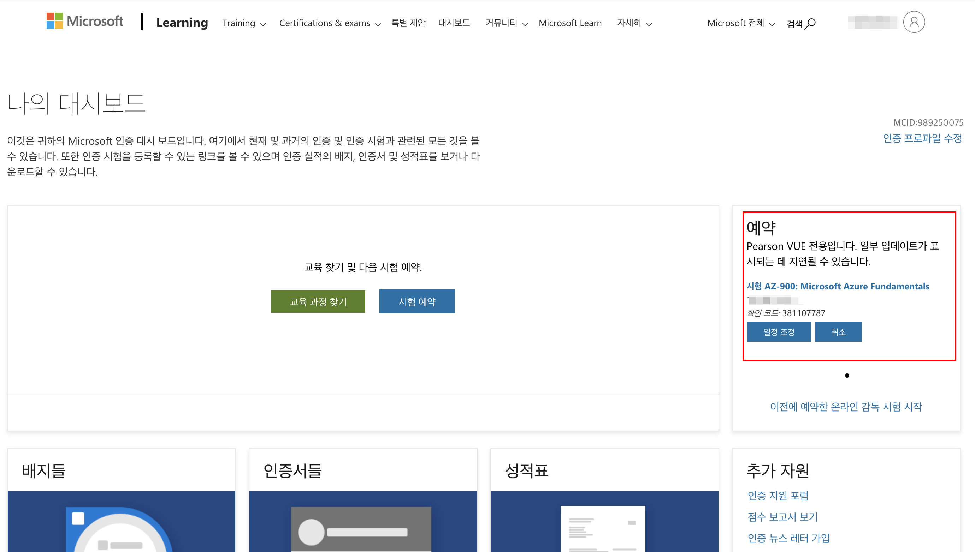Click the 배지들 card heading

[x=44, y=470]
